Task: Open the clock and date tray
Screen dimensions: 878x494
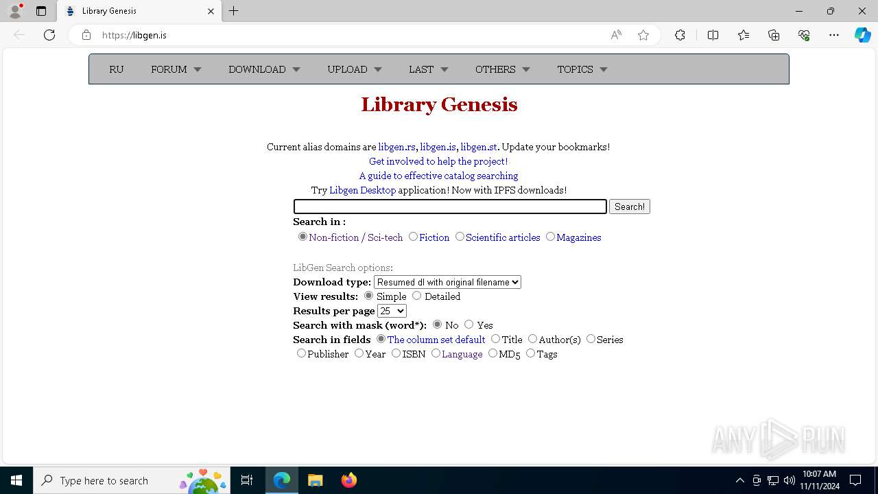Action: pyautogui.click(x=819, y=480)
